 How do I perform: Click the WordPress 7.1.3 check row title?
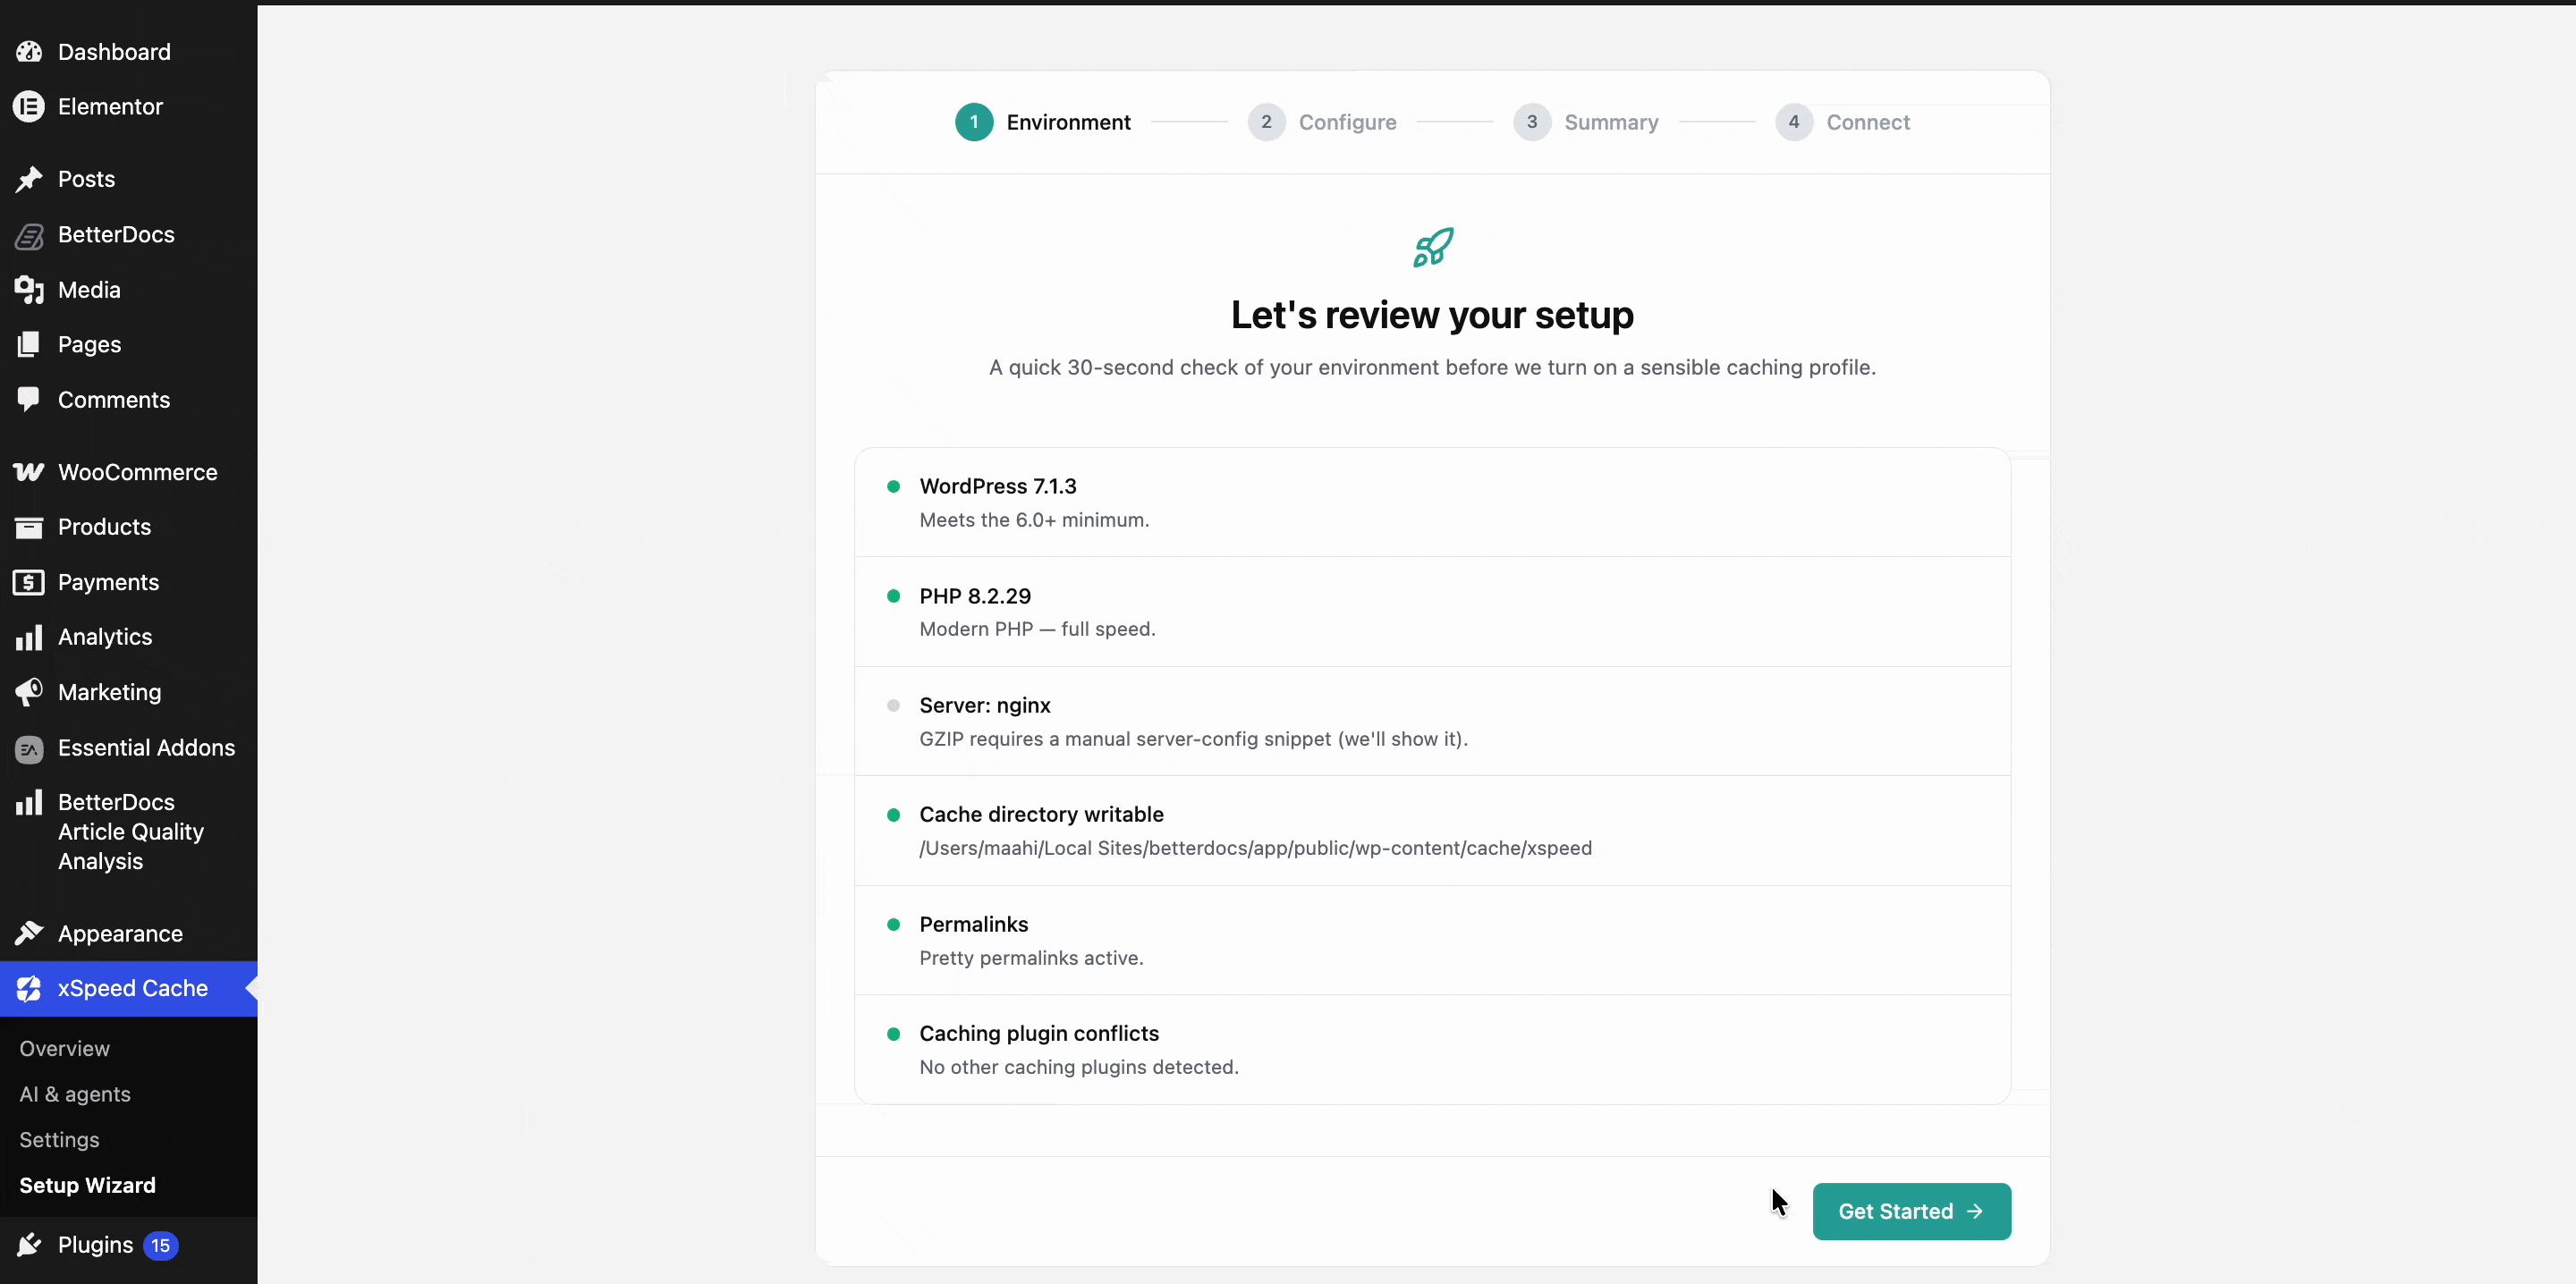(998, 486)
